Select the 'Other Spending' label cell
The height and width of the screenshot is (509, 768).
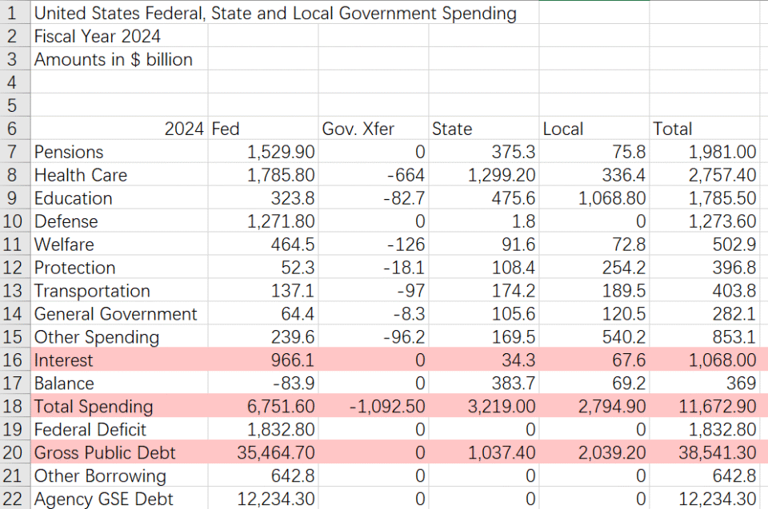click(x=119, y=336)
